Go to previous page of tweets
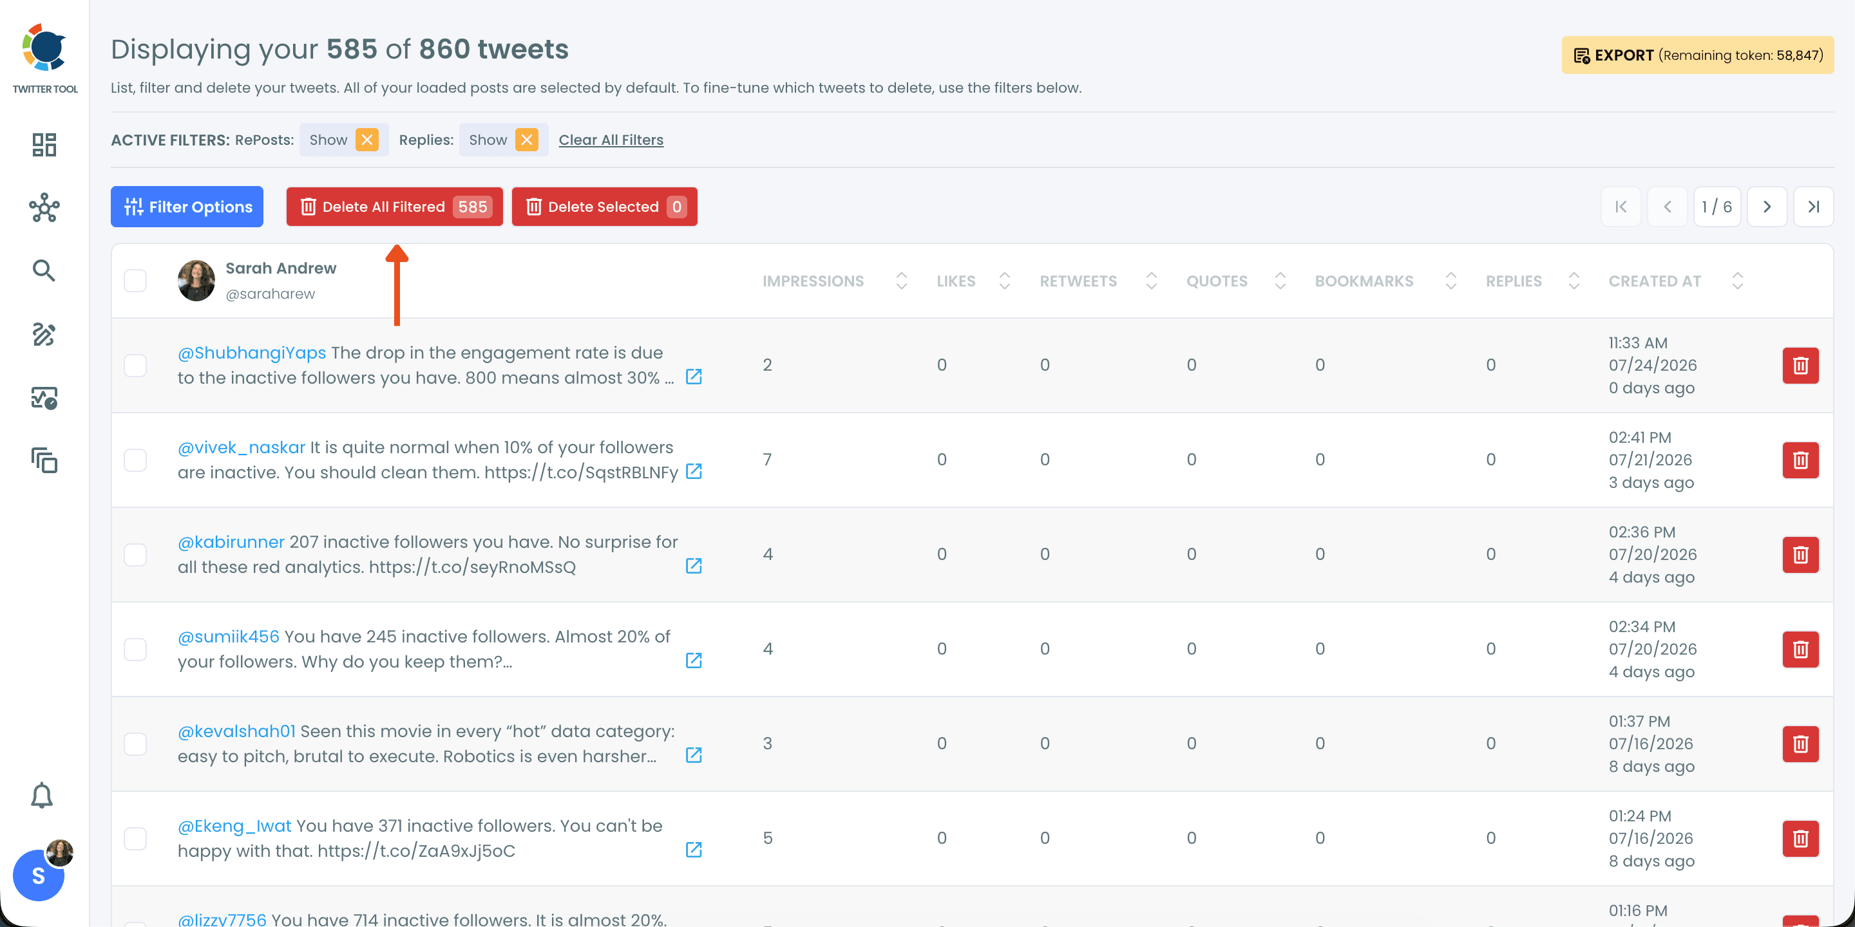Viewport: 1855px width, 927px height. (1667, 207)
